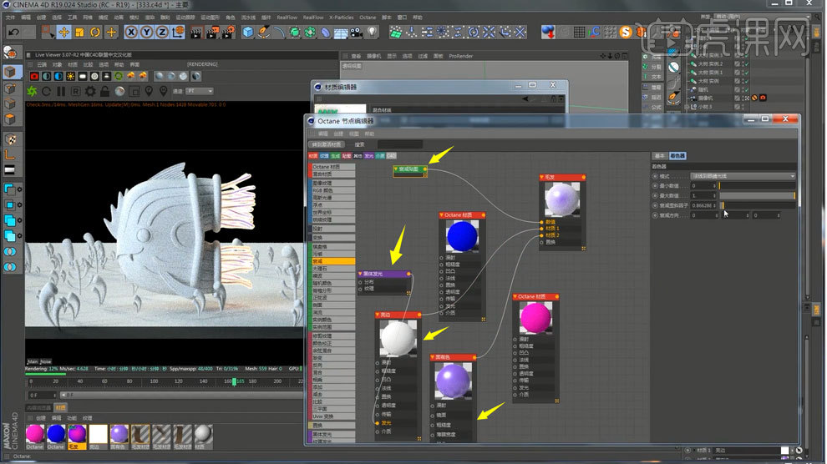The height and width of the screenshot is (464, 827).
Task: Click the light bulb icon in toolbar
Action: pos(373,32)
